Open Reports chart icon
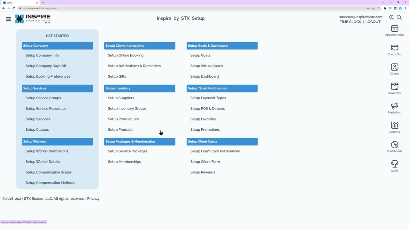 click(x=395, y=125)
